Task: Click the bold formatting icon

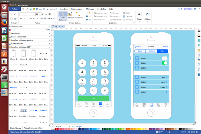Action: [21, 18]
